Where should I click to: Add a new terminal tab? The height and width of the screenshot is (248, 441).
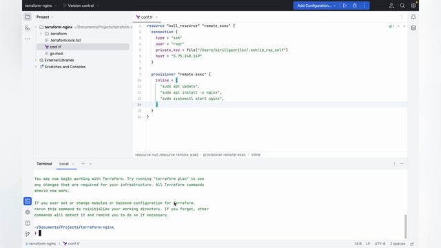tap(83, 163)
